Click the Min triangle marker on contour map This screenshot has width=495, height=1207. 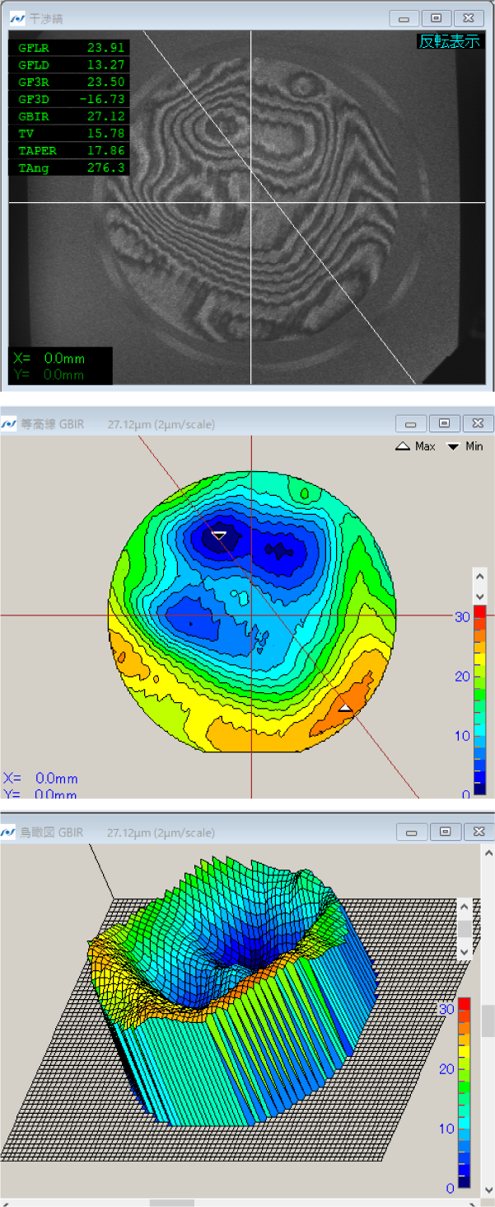point(219,535)
